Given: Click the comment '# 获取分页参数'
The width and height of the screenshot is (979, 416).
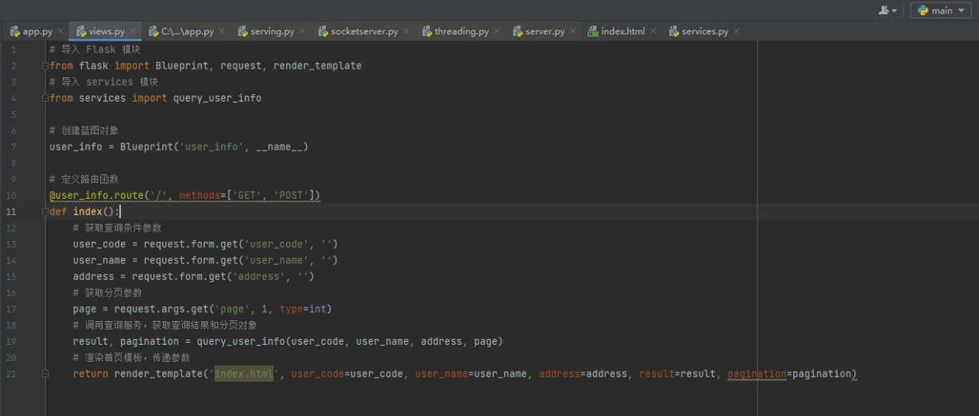Looking at the screenshot, I should pos(108,292).
